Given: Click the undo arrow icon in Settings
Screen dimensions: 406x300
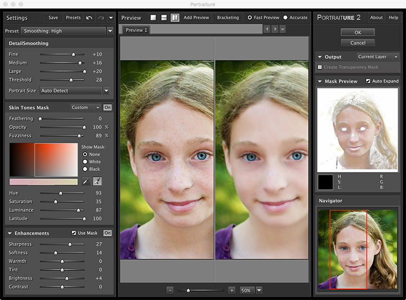Looking at the screenshot, I should (89, 18).
